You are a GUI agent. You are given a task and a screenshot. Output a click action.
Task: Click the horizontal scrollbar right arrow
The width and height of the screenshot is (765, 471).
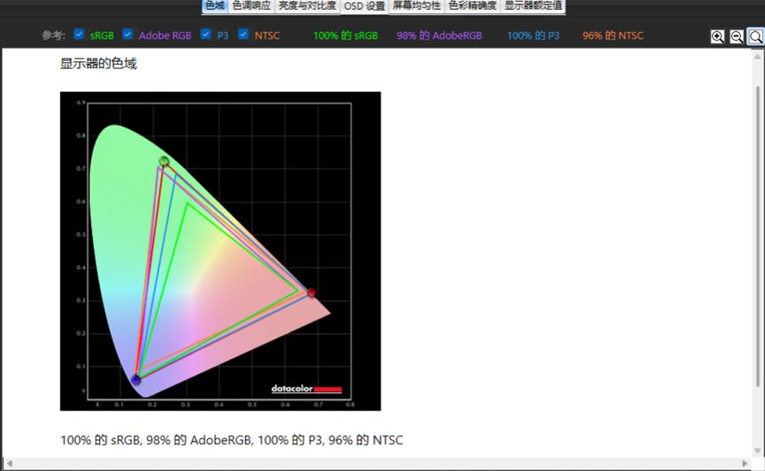coord(746,464)
